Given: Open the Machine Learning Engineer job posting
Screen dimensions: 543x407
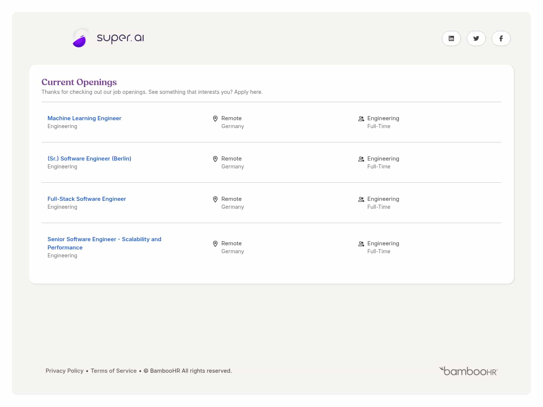Looking at the screenshot, I should tap(84, 118).
